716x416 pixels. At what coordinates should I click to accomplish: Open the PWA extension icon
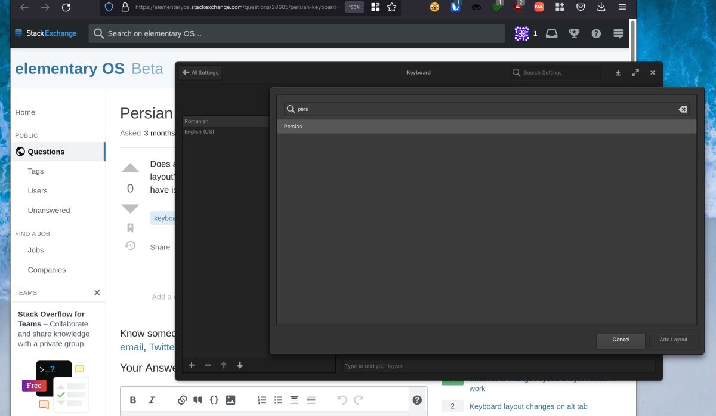click(x=539, y=7)
